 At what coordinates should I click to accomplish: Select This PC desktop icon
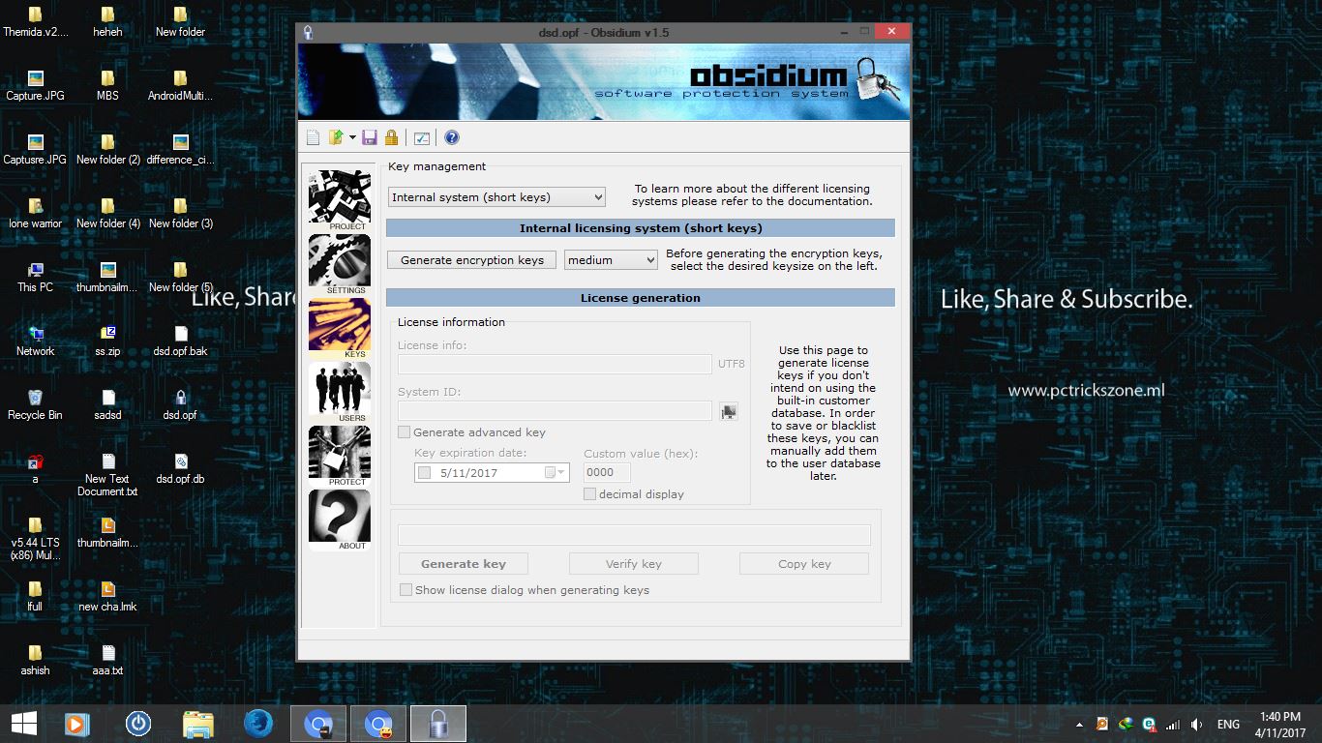point(35,277)
